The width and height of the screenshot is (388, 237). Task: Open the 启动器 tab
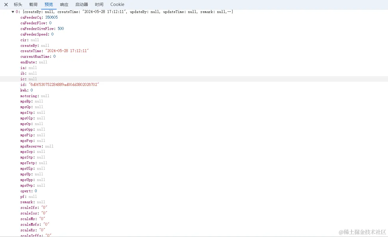82,4
